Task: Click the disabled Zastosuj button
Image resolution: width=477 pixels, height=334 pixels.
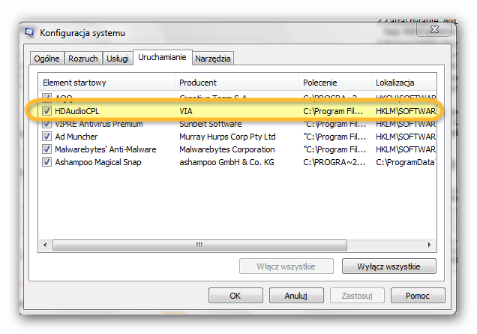Action: point(357,296)
